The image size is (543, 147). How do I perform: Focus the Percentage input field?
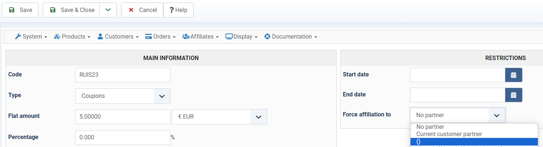[x=123, y=138]
